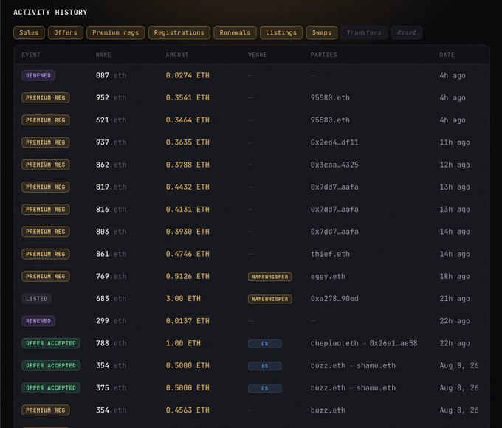Click OFFER ACCEPTED badge for 375.eth
This screenshot has width=502, height=428.
tap(51, 387)
